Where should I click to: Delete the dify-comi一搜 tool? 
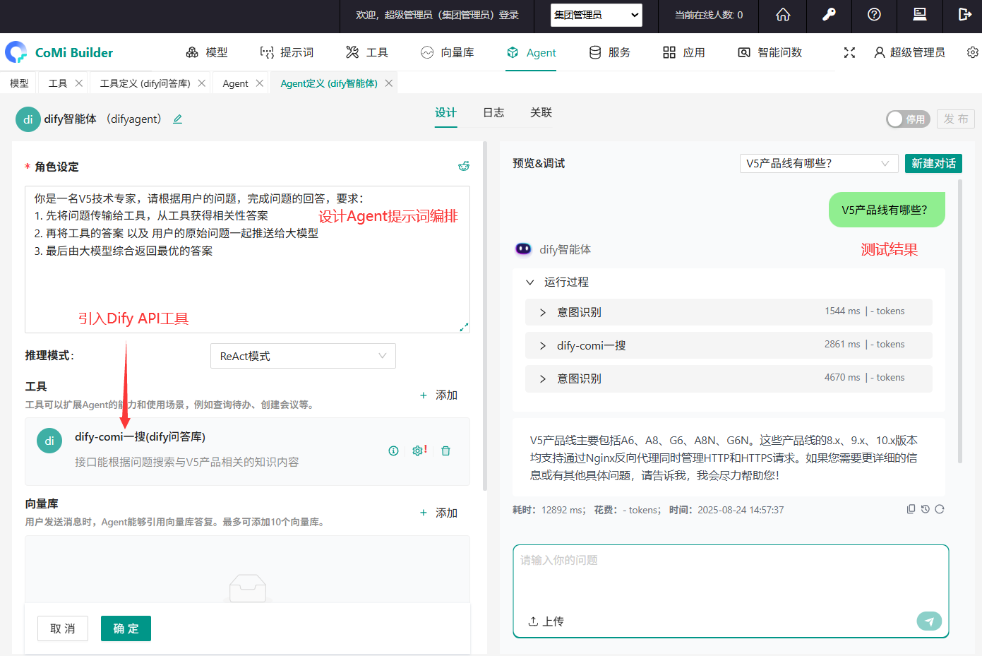445,451
